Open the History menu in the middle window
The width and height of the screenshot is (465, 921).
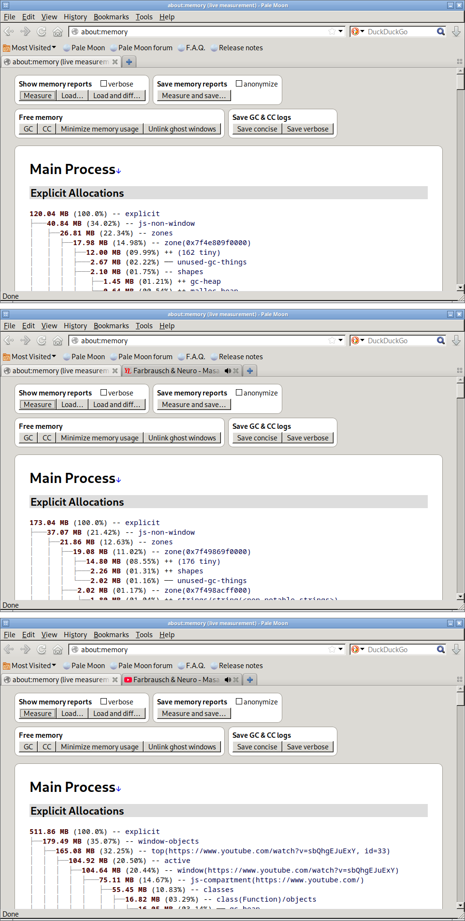(x=75, y=326)
